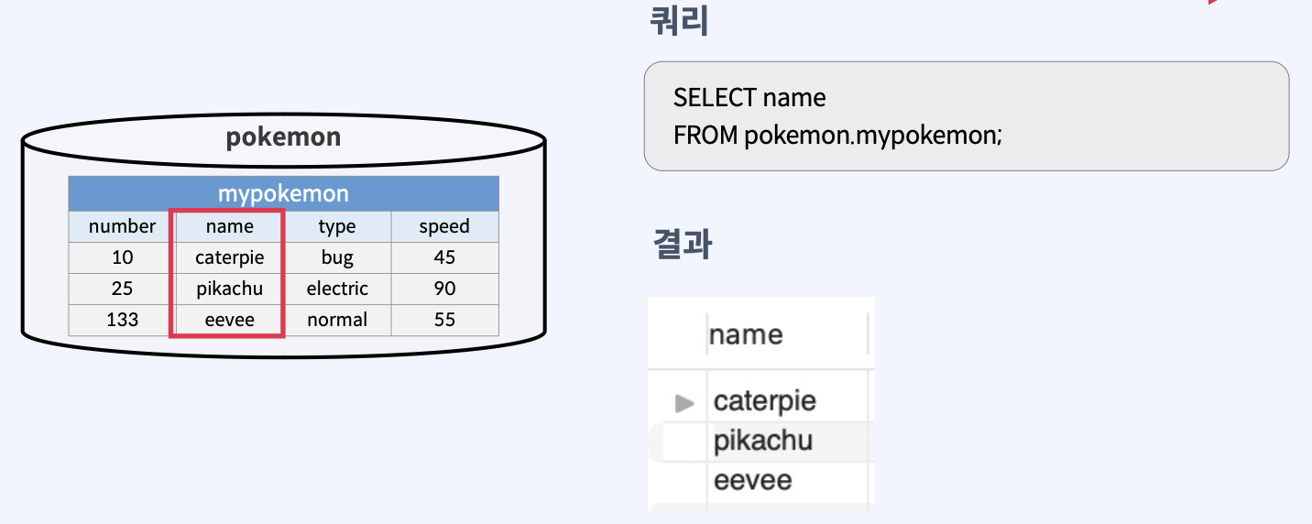Click the pikachu cell in the table

point(229,289)
